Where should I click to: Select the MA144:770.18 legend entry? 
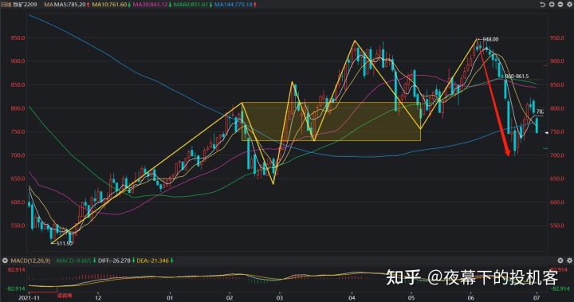tap(234, 5)
